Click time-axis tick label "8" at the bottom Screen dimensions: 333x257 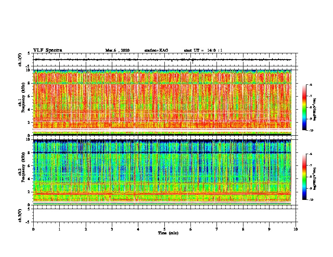243,229
